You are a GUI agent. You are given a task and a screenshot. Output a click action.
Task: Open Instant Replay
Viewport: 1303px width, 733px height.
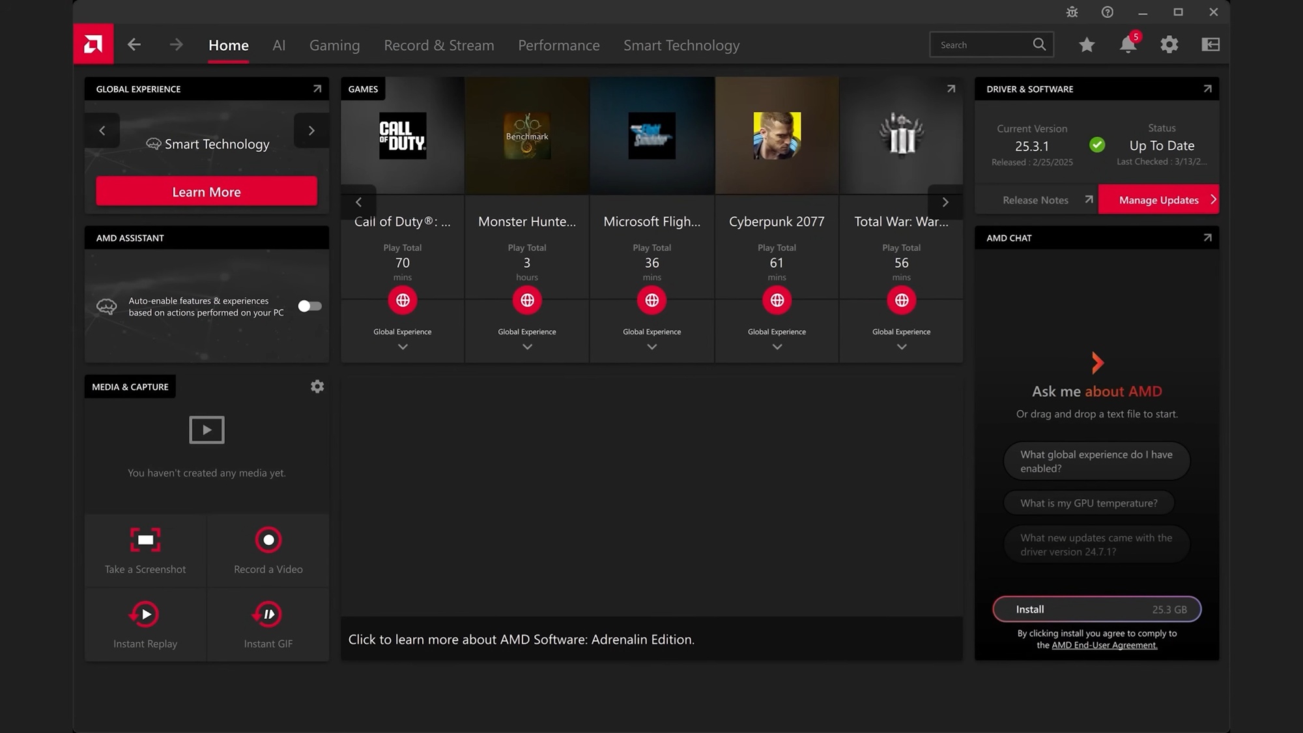(x=145, y=614)
